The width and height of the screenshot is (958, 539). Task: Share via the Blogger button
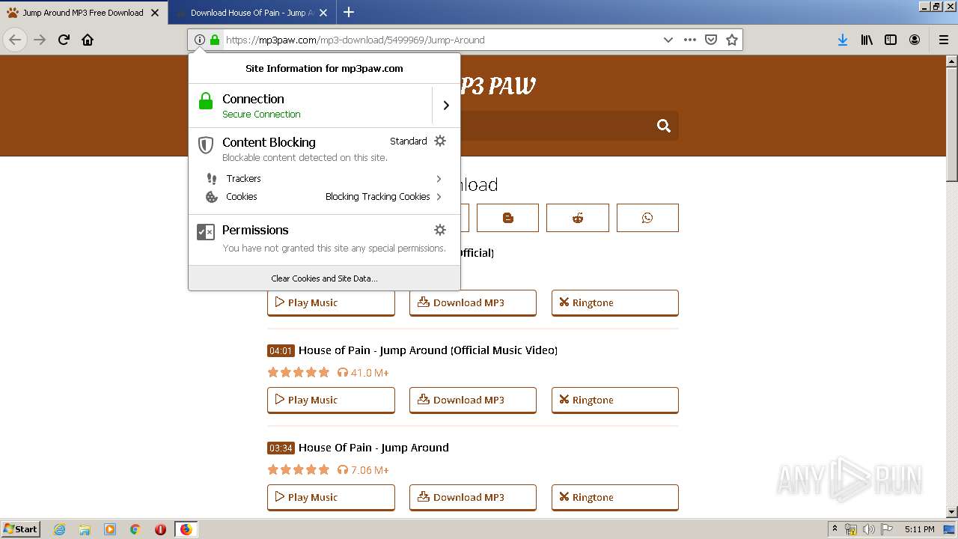click(507, 218)
